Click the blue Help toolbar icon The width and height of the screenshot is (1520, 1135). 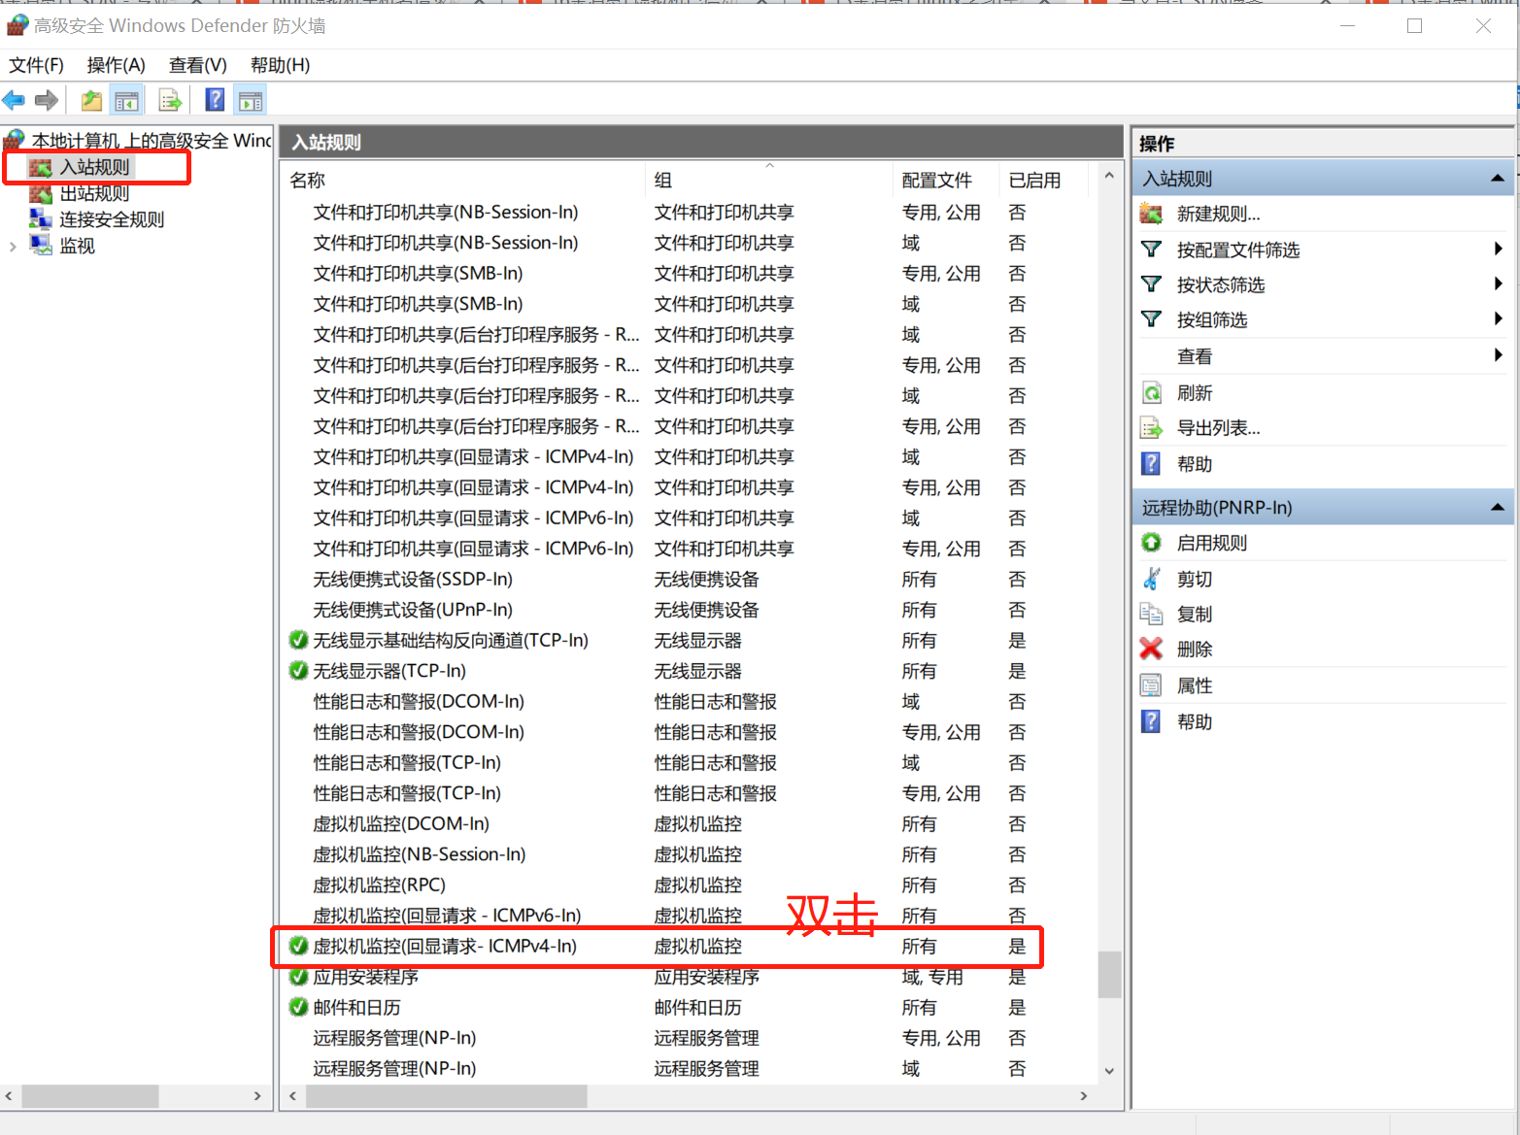click(x=215, y=100)
